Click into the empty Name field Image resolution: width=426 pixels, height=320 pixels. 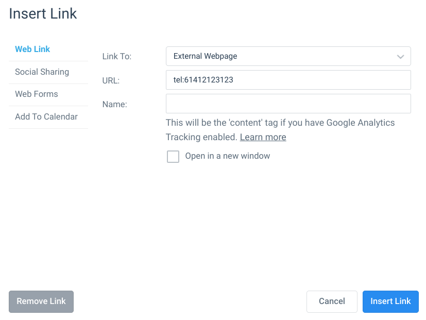pos(288,104)
